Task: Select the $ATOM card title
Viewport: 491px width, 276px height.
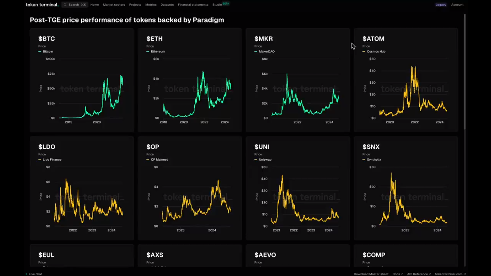Action: (x=373, y=39)
